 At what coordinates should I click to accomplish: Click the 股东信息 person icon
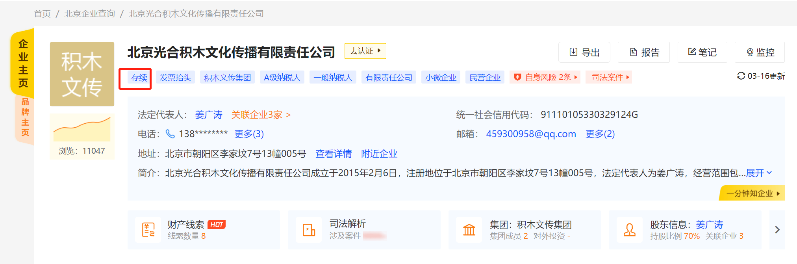629,230
